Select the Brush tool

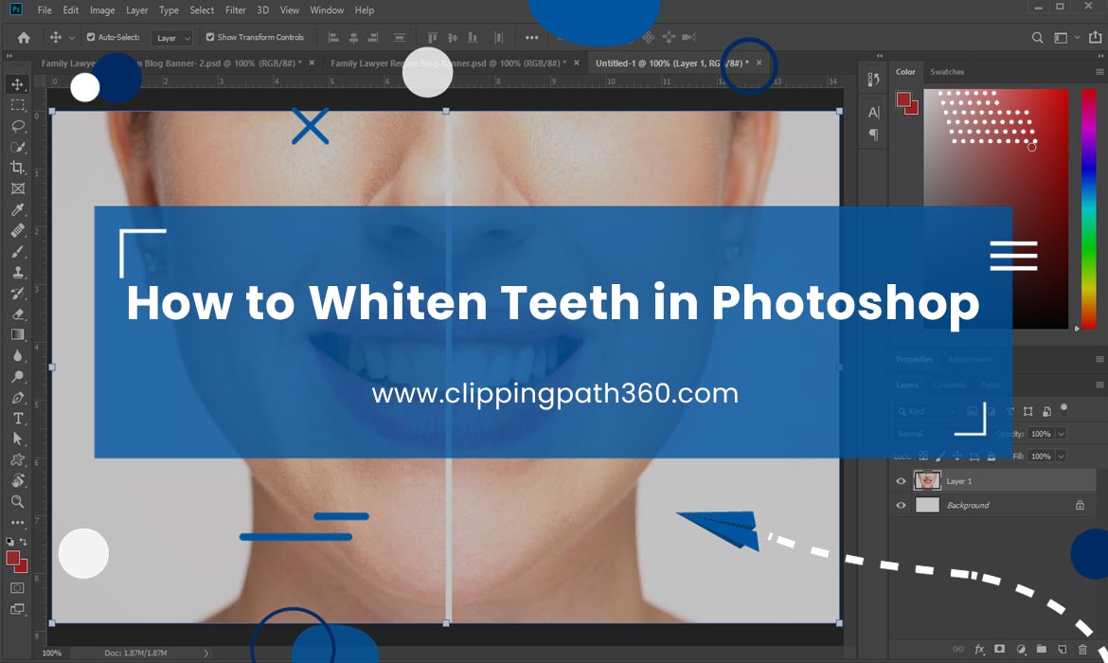tap(18, 252)
